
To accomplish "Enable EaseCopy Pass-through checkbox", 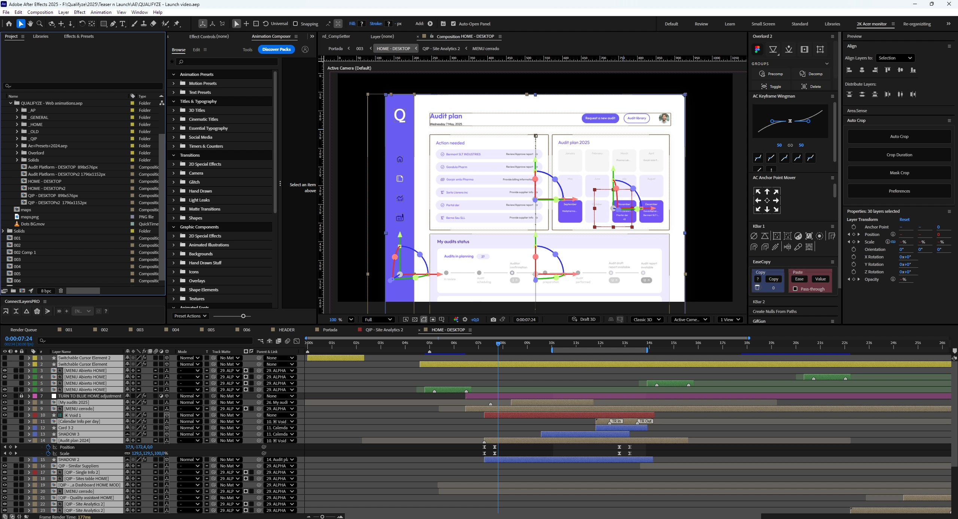I will click(x=795, y=289).
